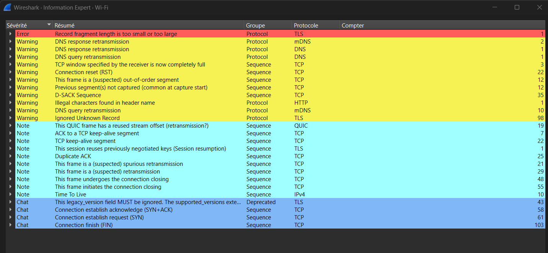Screen dimensions: 548x253
Task: Expand the Duplicate ACK note row
Action: click(11, 156)
